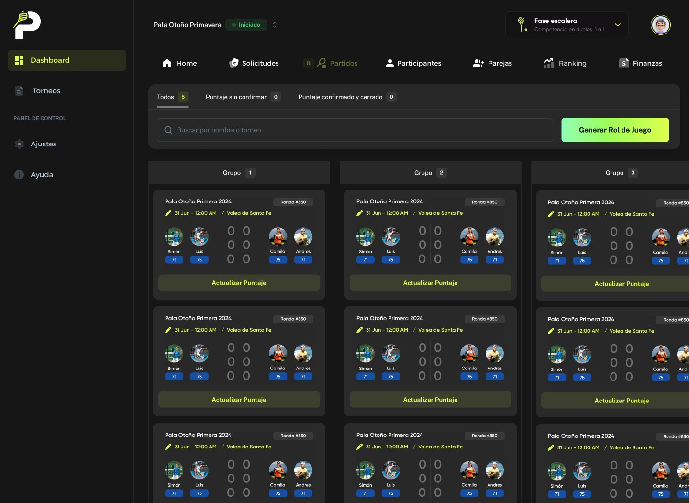This screenshot has width=689, height=503.
Task: Select Puntaje confirmado y cerrado filter
Action: point(347,97)
